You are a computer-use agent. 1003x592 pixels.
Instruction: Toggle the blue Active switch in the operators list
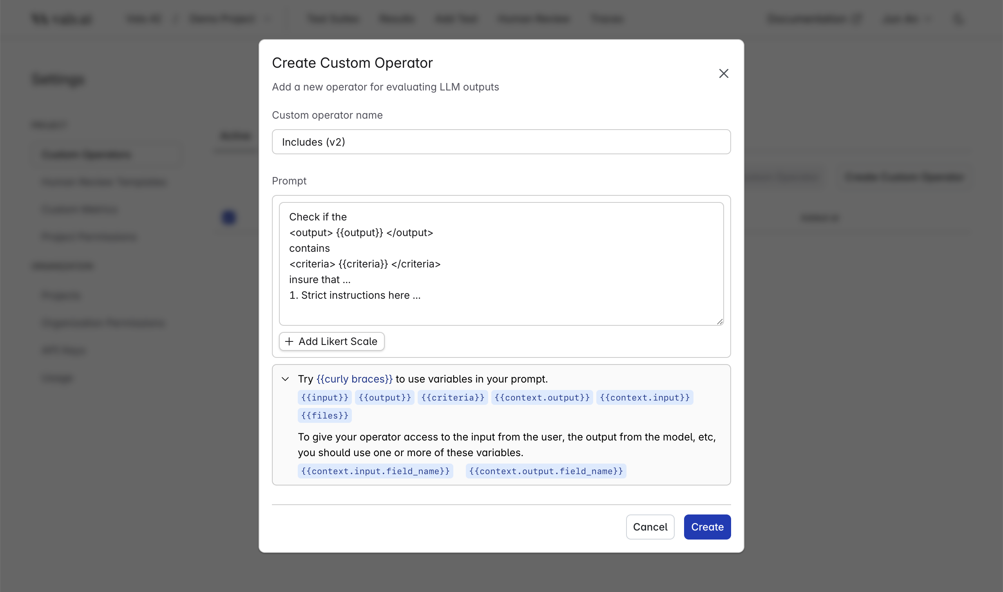pyautogui.click(x=228, y=217)
